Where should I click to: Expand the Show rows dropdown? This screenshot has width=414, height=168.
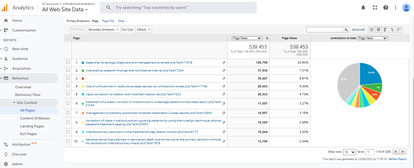pyautogui.click(x=349, y=152)
